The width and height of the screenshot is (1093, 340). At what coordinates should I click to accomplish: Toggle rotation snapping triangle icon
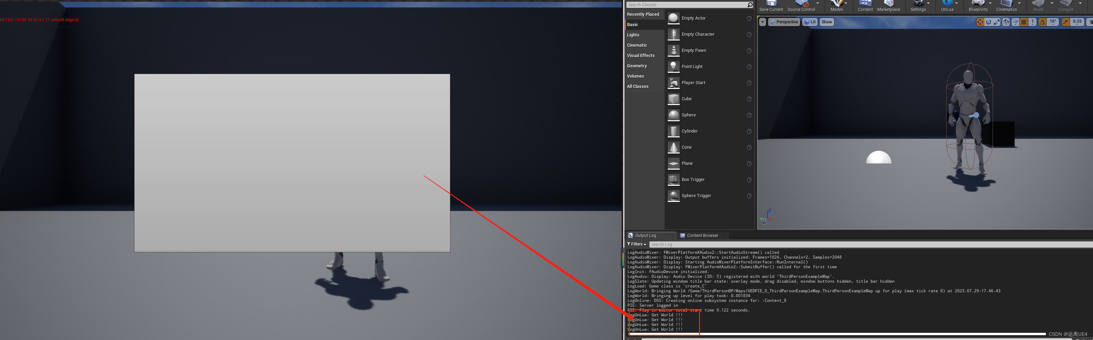click(1042, 22)
